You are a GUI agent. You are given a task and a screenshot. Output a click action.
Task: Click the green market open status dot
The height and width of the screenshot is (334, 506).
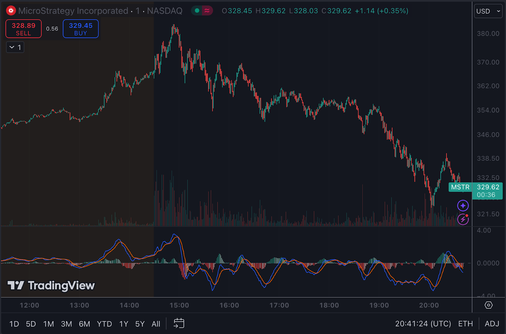(197, 11)
